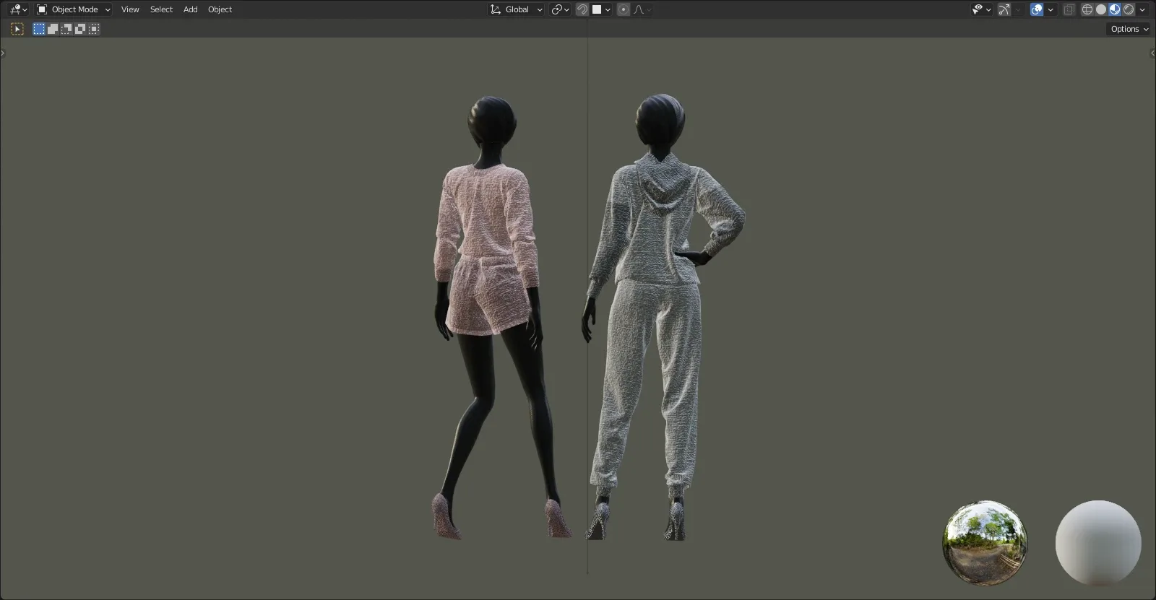Open the transform pivot point dropdown

click(561, 9)
